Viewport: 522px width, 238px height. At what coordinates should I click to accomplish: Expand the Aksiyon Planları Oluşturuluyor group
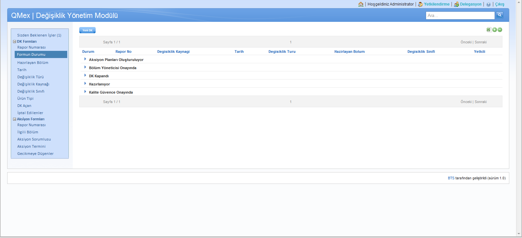(85, 59)
